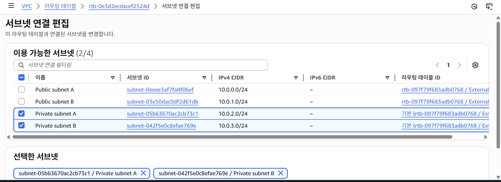Remove Private subnet A from selected subnets
501x182 pixels.
pyautogui.click(x=143, y=173)
